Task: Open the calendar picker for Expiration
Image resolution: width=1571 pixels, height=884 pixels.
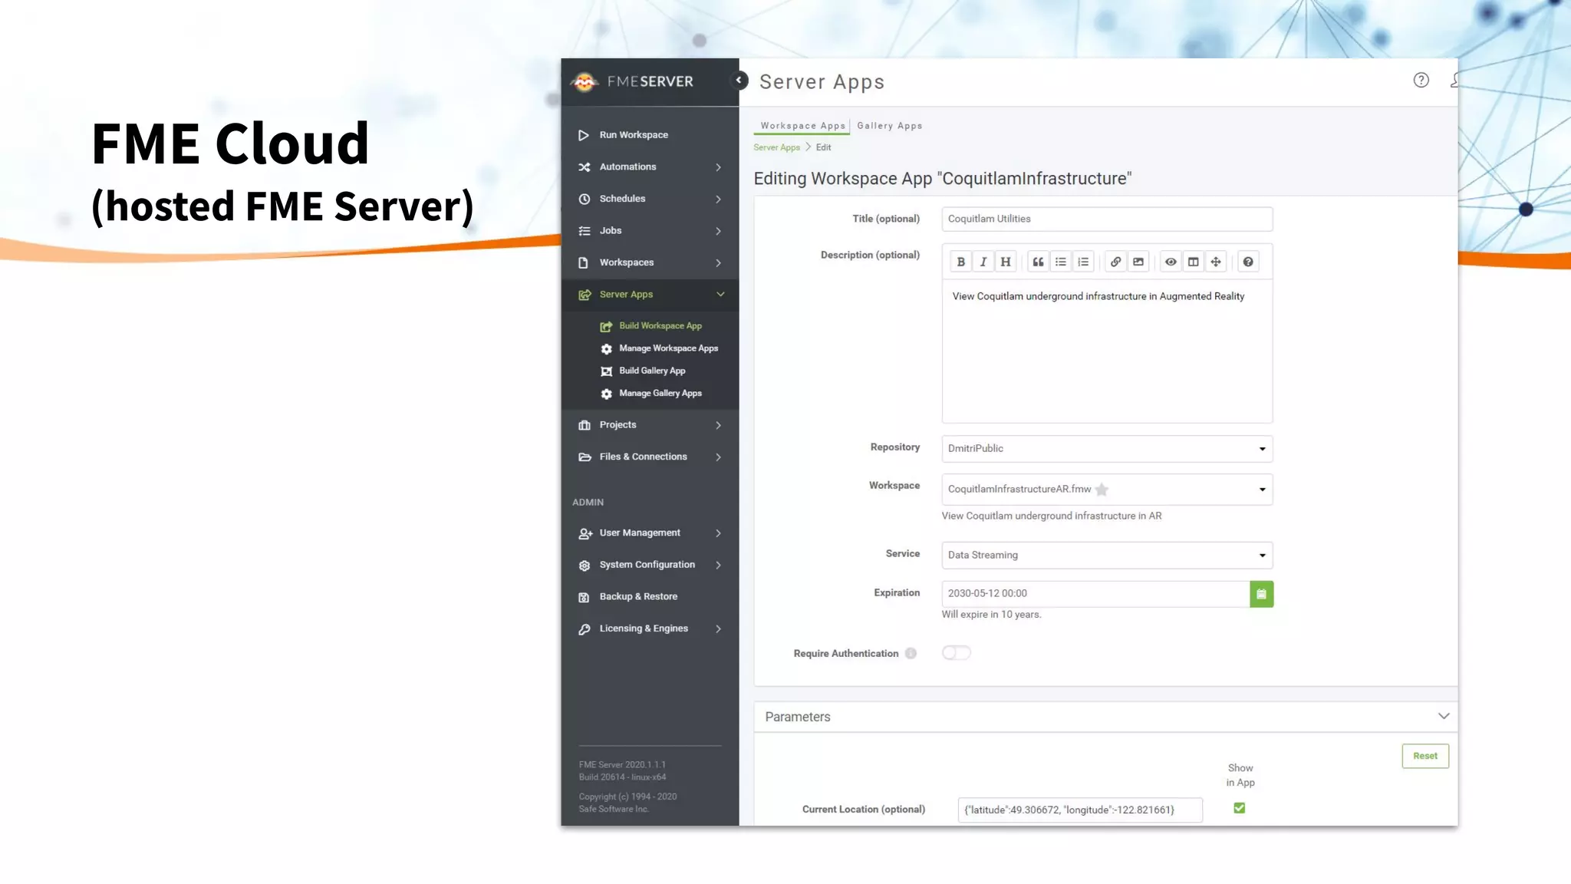Action: click(x=1261, y=594)
